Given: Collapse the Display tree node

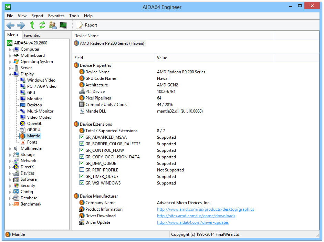Looking at the screenshot, I should (x=10, y=74).
